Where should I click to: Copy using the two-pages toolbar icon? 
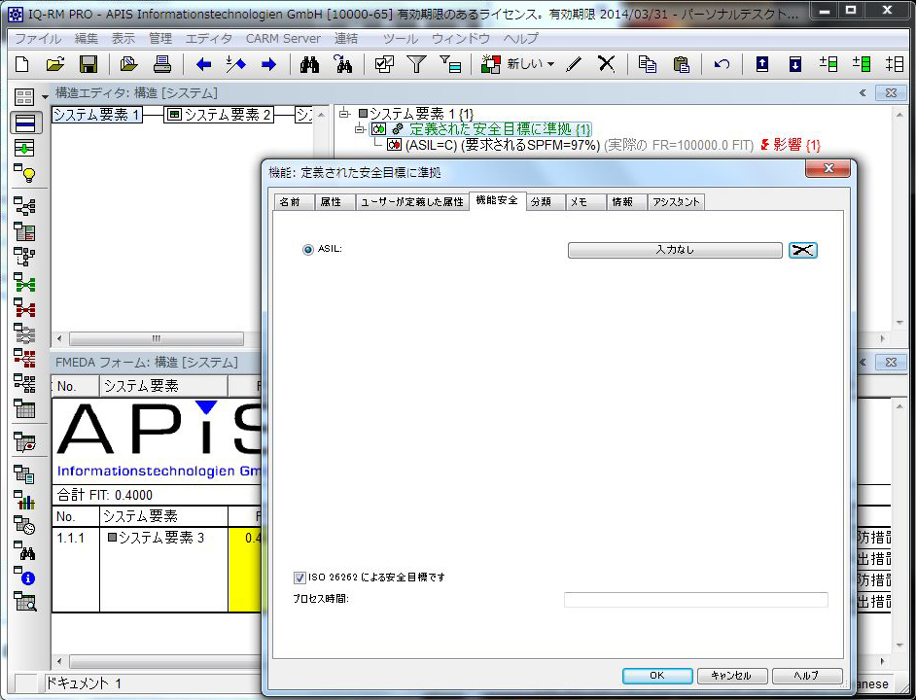pos(648,64)
